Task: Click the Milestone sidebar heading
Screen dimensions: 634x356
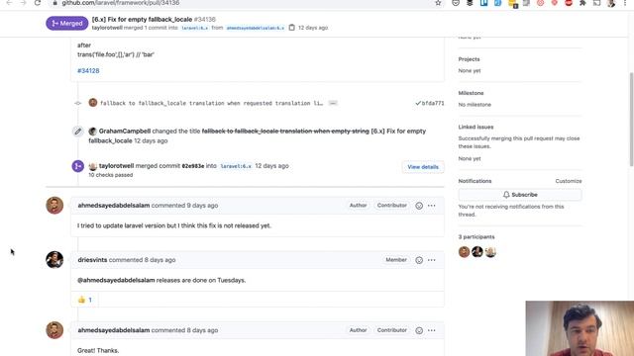Action: pos(471,93)
